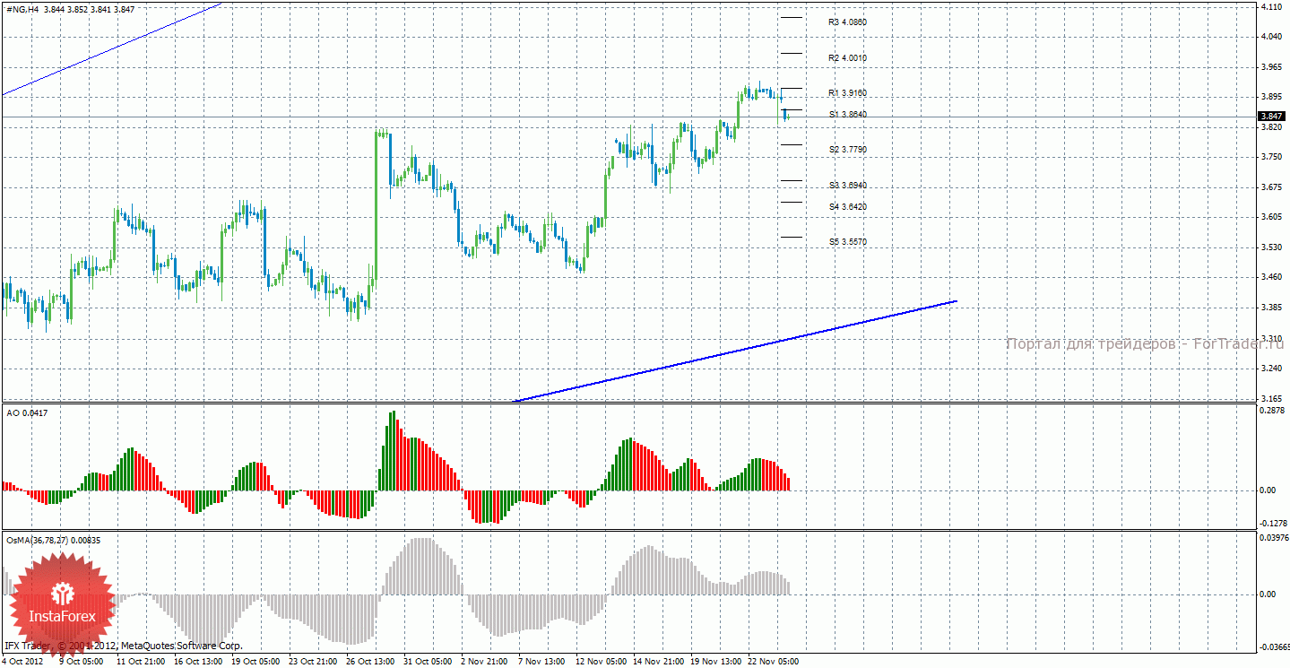The width and height of the screenshot is (1290, 668).
Task: Click the 22 Nov 05:00 time label
Action: [772, 662]
